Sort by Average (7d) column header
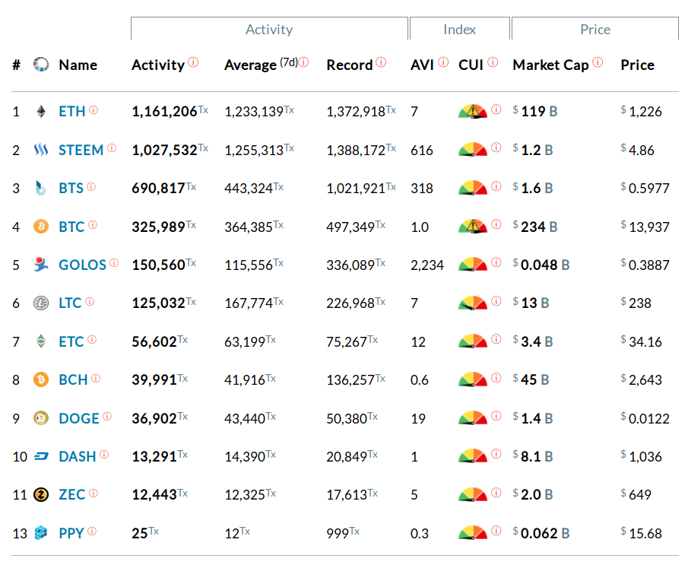The height and width of the screenshot is (568, 688). (x=250, y=65)
